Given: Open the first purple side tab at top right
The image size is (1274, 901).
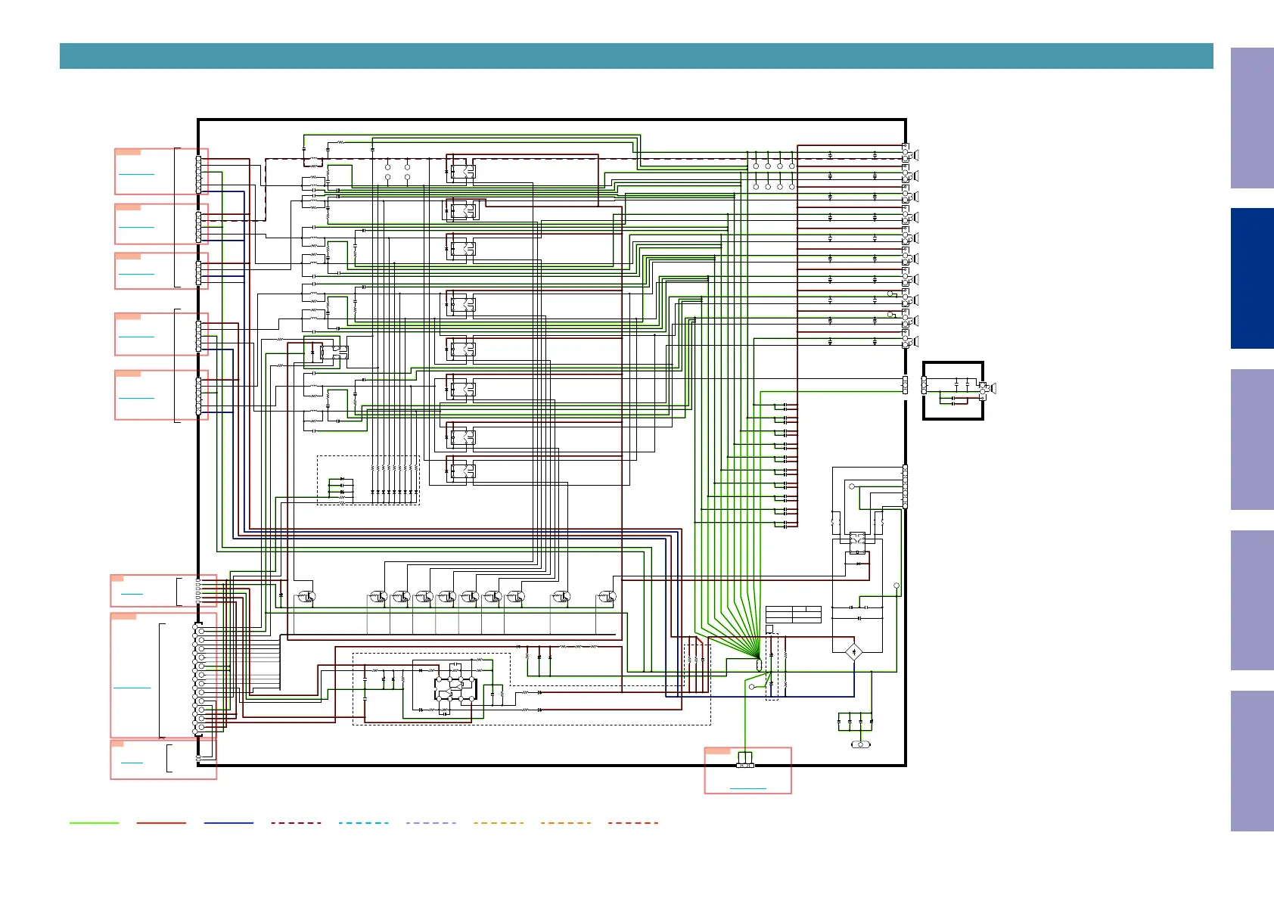Looking at the screenshot, I should tap(1252, 118).
